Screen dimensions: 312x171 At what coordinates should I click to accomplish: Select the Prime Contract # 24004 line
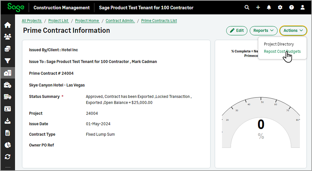(x=51, y=73)
